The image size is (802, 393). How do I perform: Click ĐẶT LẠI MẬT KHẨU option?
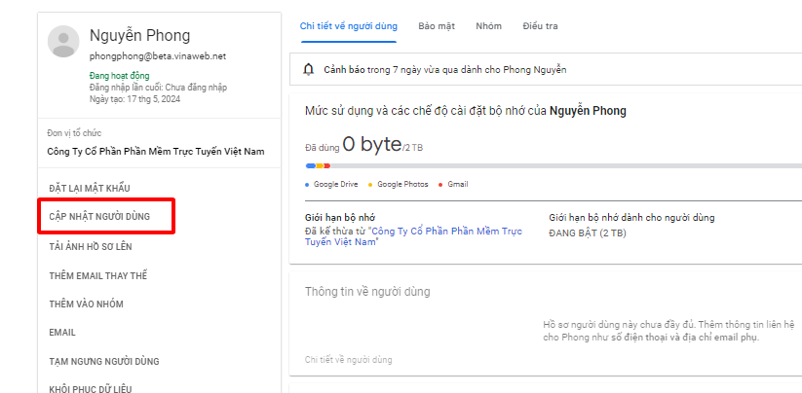click(89, 188)
